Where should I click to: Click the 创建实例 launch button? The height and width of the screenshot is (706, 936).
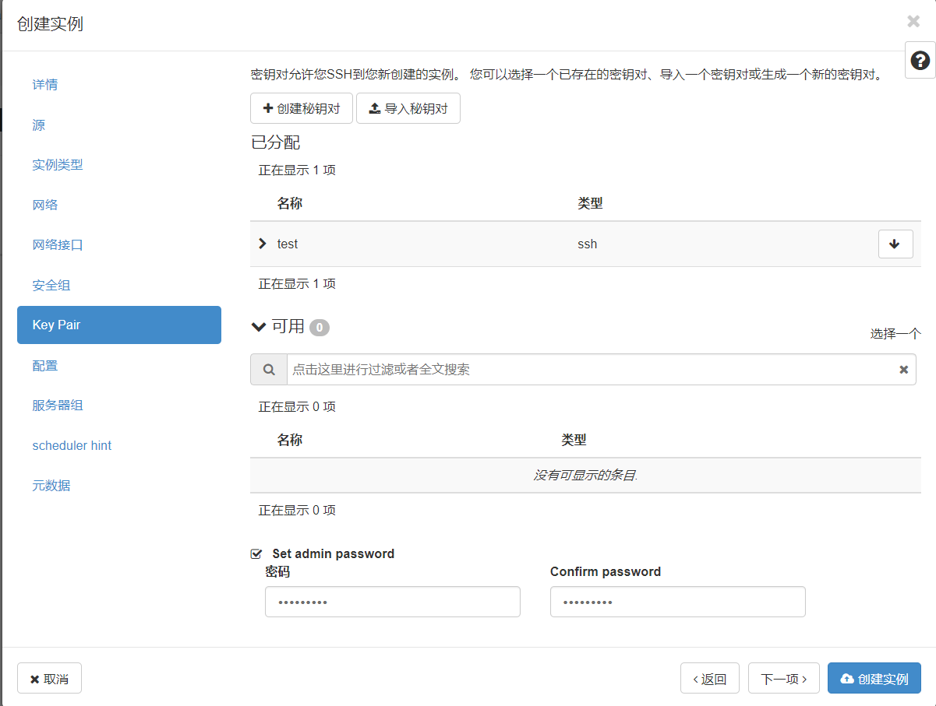click(874, 679)
